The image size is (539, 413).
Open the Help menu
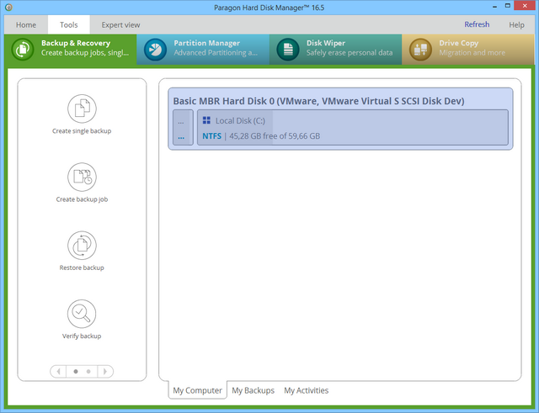[x=516, y=25]
